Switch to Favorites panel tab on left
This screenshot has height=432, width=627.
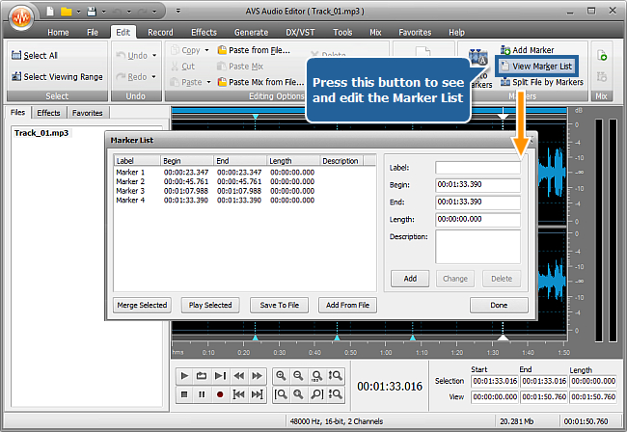click(88, 113)
